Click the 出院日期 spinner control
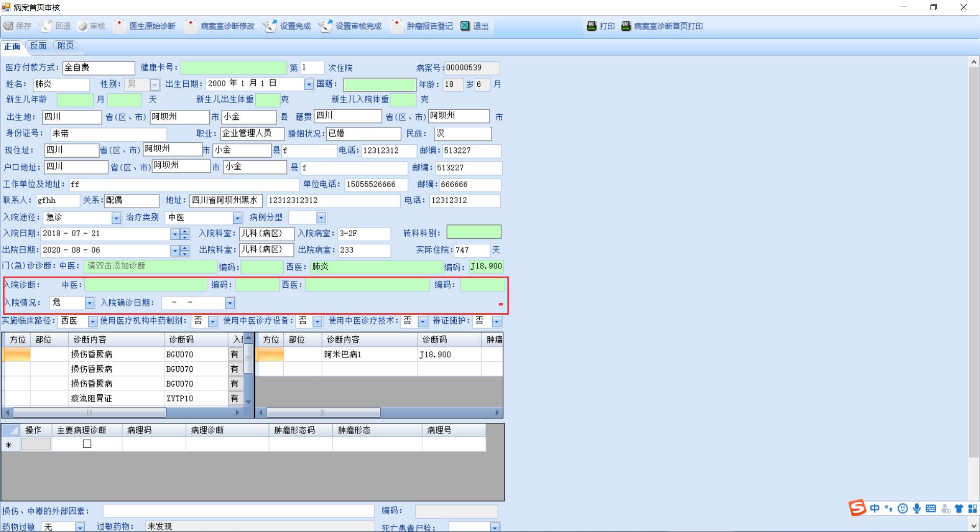980x532 pixels. pos(185,250)
